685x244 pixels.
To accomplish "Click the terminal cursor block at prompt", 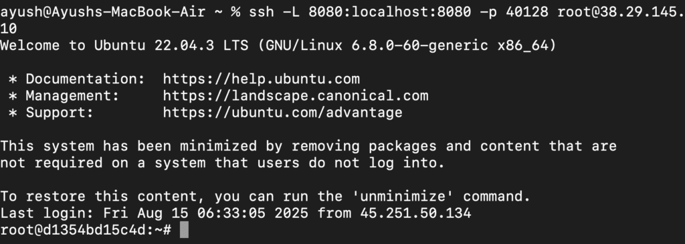I will (x=184, y=230).
